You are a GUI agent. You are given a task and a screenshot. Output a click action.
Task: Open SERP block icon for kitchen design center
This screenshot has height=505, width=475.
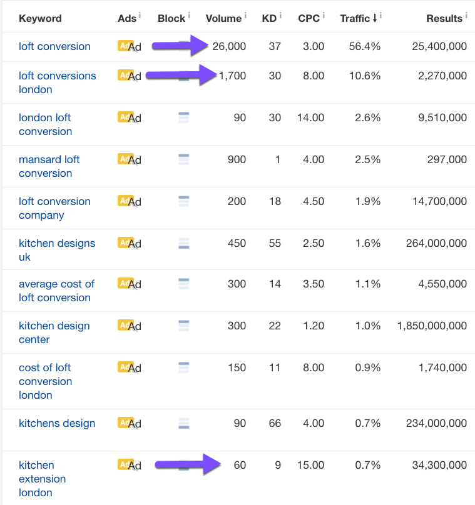[x=184, y=326]
